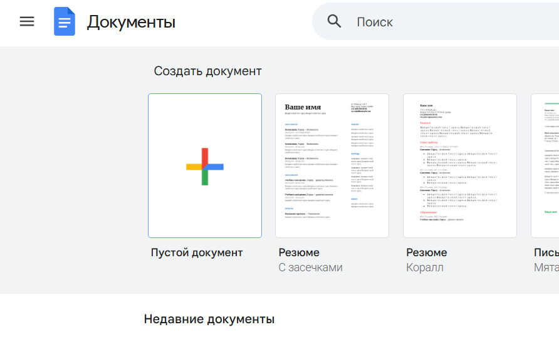Click the Создать документ heading

pos(207,71)
